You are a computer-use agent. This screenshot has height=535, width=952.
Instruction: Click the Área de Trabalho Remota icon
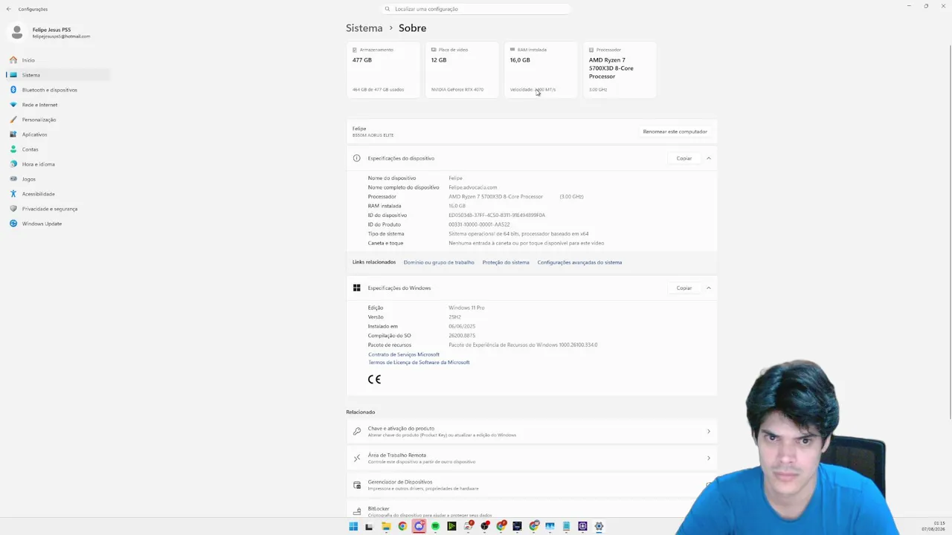coord(357,458)
